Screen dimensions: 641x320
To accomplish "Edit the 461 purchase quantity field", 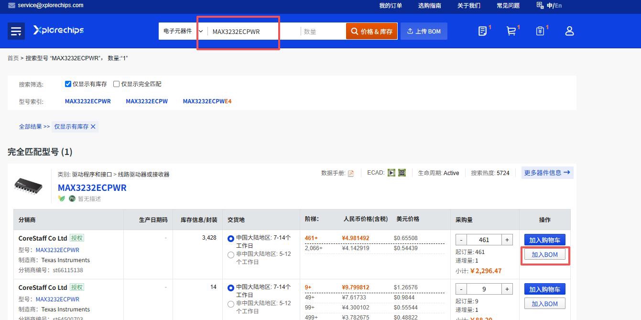I will 484,240.
